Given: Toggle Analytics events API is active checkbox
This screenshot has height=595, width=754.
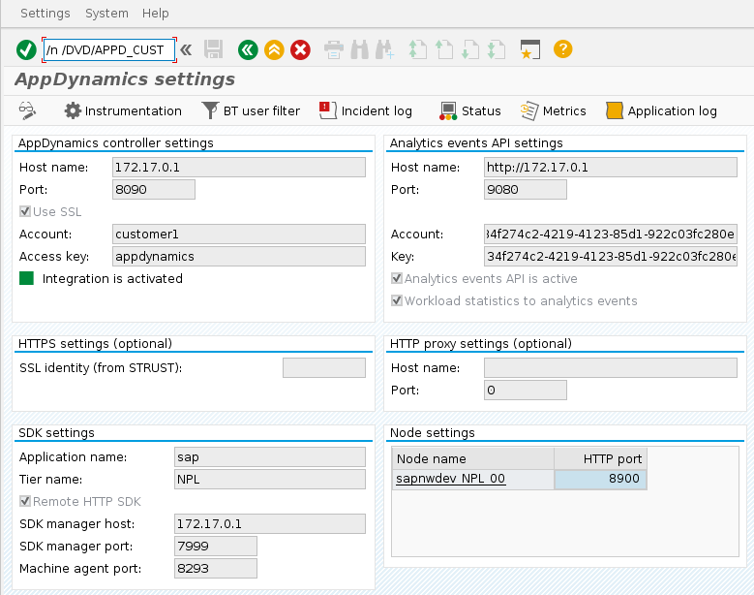Looking at the screenshot, I should [397, 278].
